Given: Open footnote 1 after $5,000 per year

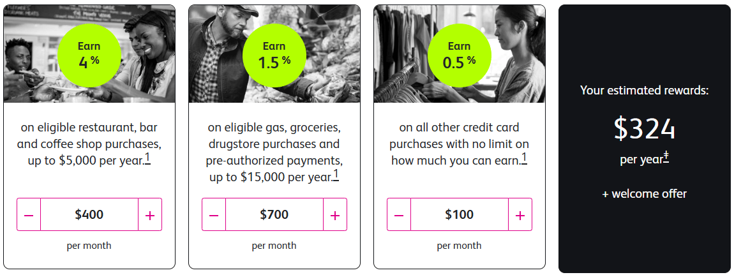Looking at the screenshot, I should (147, 159).
